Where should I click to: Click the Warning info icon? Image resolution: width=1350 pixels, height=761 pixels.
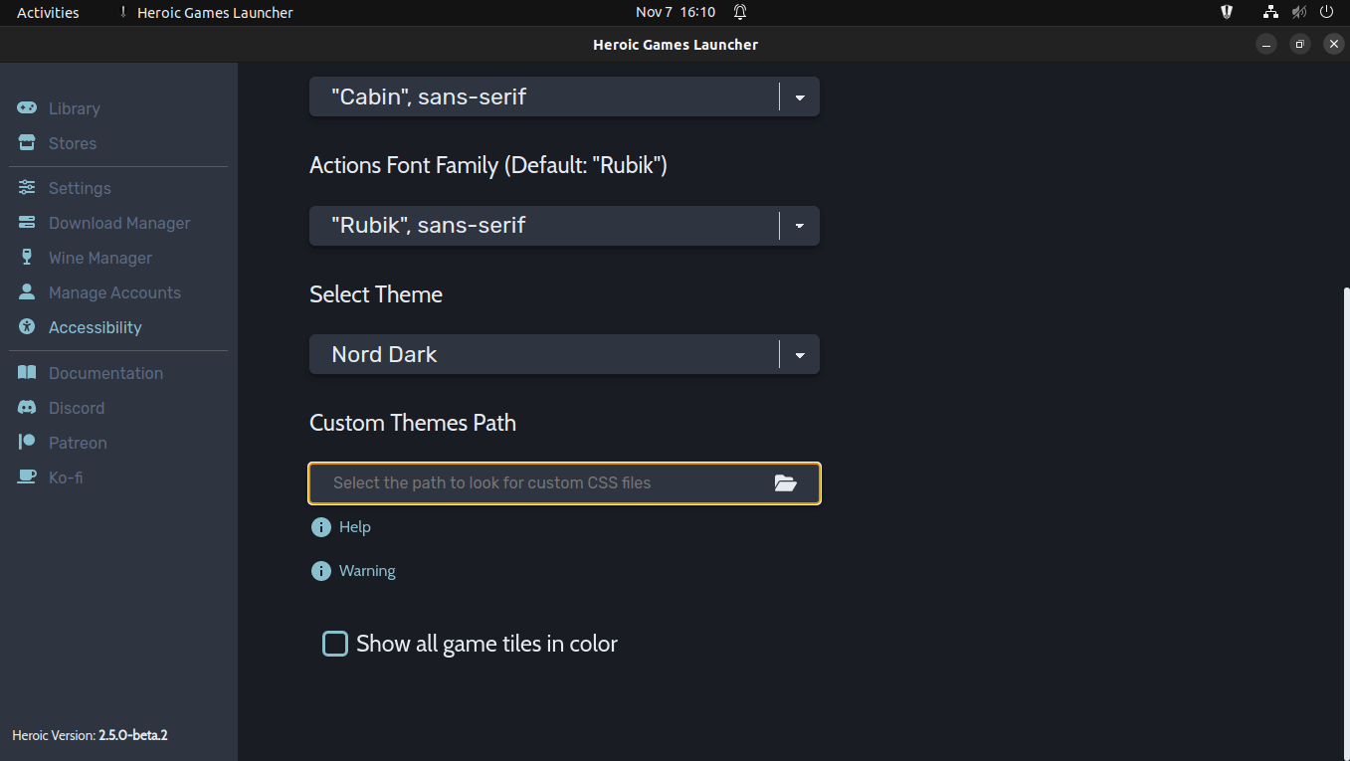(x=319, y=570)
